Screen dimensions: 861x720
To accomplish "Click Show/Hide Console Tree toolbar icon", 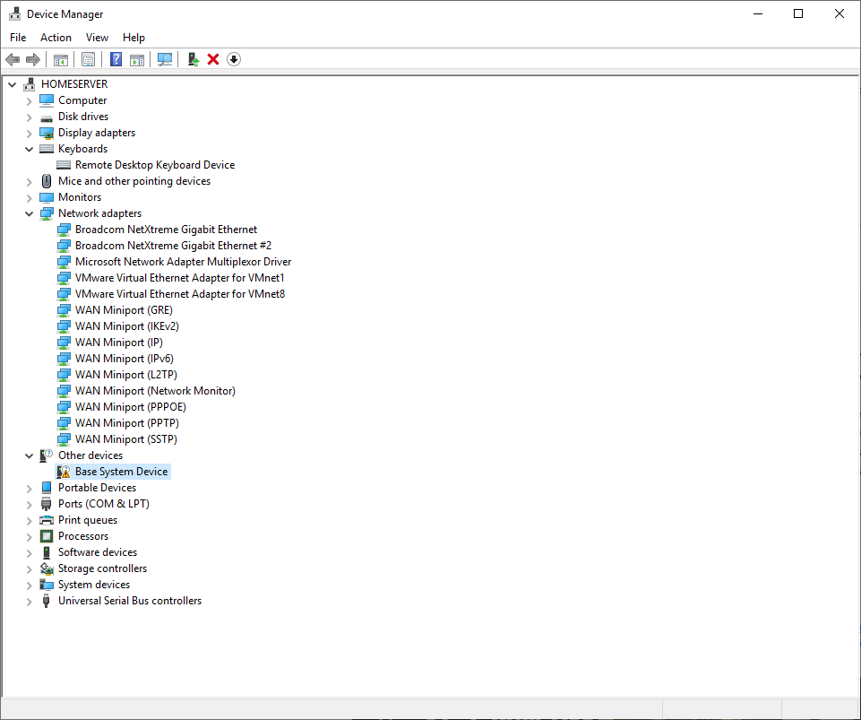I will tap(61, 59).
